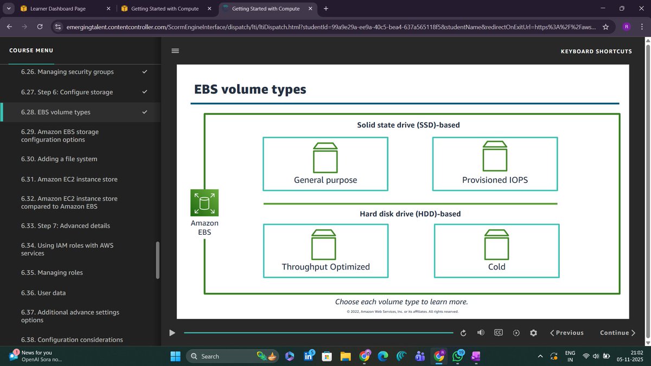Open the playback speed control

[x=516, y=333]
